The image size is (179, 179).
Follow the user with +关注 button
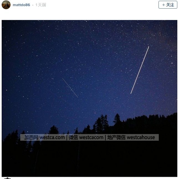tap(168, 5)
